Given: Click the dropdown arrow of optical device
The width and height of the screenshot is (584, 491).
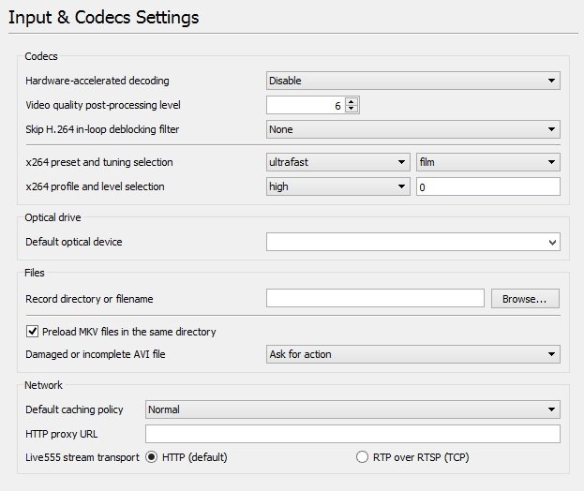Looking at the screenshot, I should [552, 243].
